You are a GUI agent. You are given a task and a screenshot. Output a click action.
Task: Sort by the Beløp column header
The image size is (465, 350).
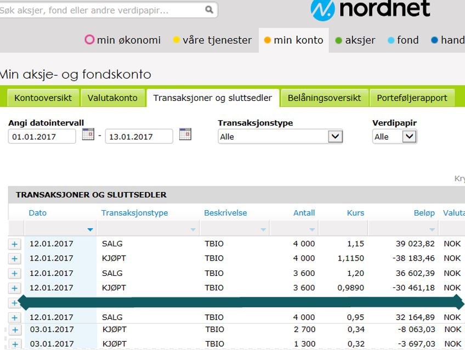pos(424,213)
